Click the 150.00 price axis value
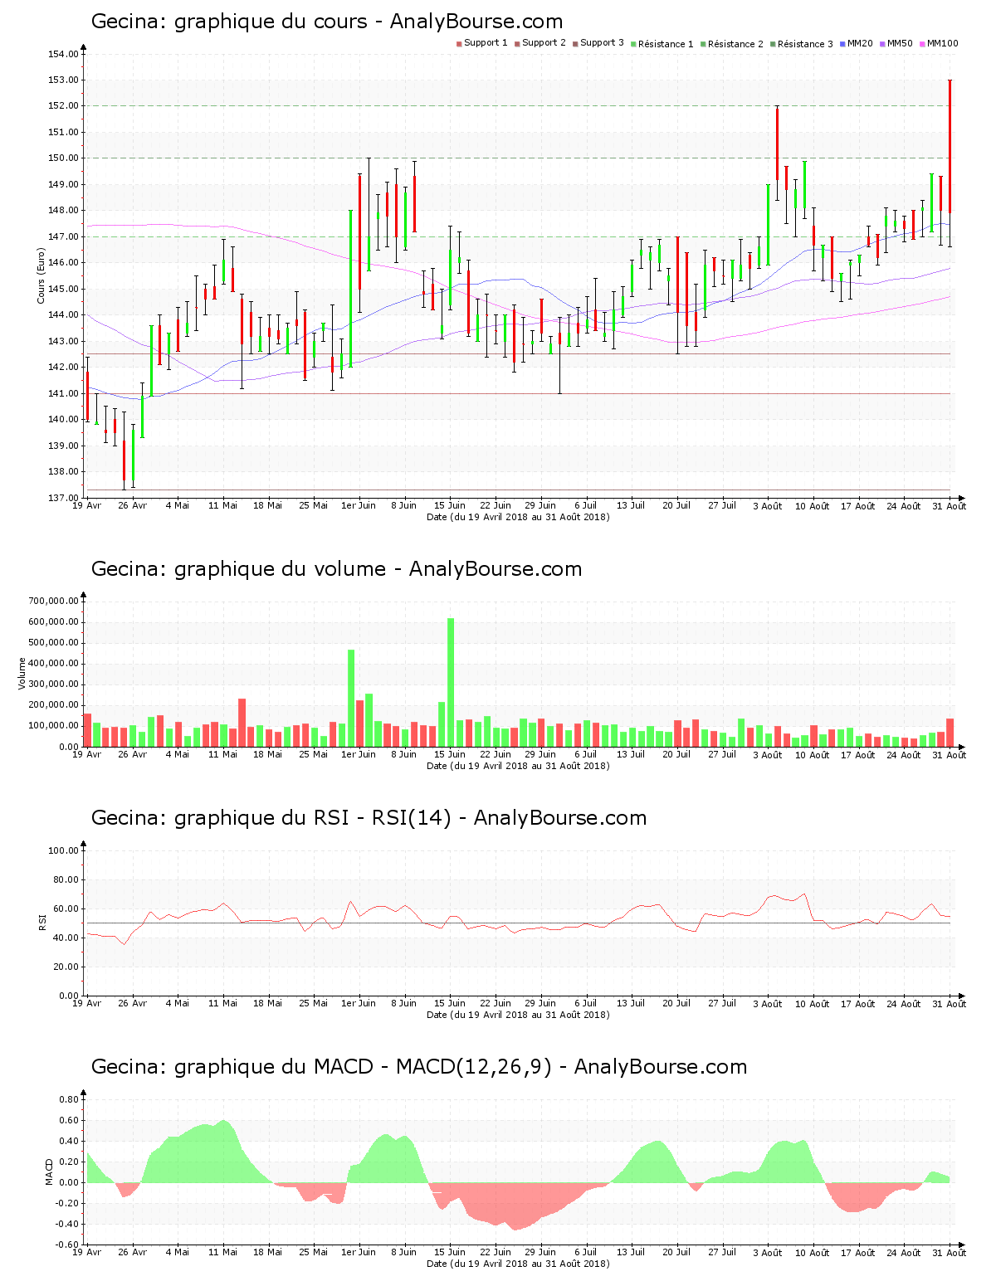 (x=64, y=158)
